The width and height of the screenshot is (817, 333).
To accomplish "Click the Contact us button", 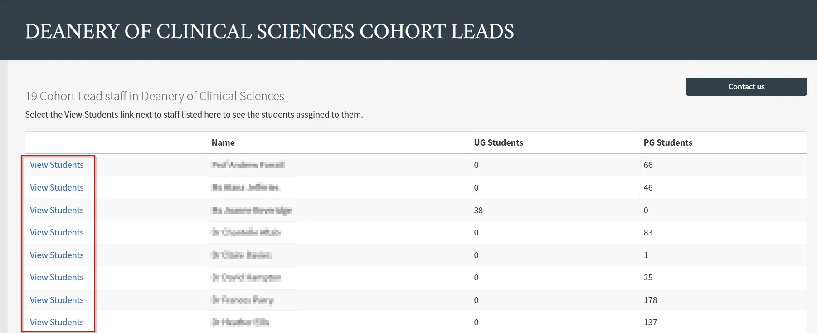I will pyautogui.click(x=746, y=86).
